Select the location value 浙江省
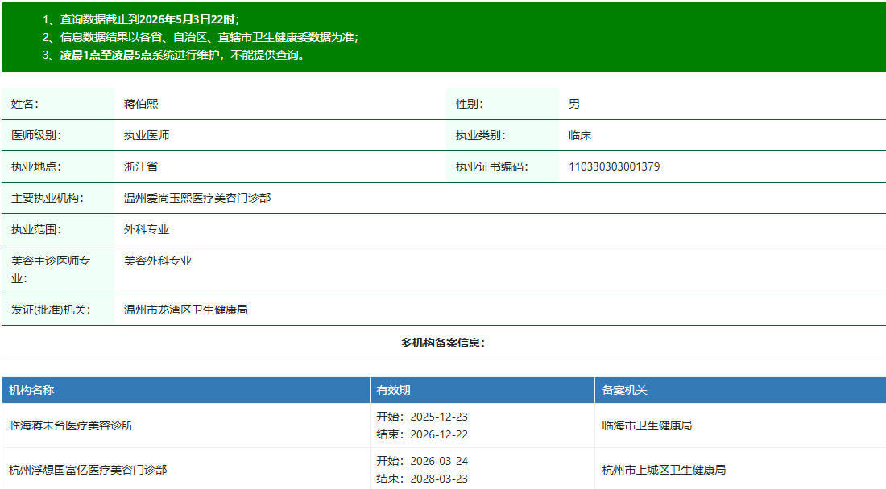886x489 pixels. pyautogui.click(x=141, y=167)
